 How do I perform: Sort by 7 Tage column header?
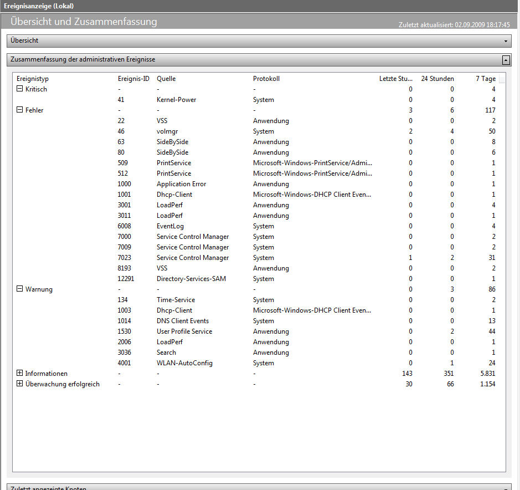(x=486, y=79)
